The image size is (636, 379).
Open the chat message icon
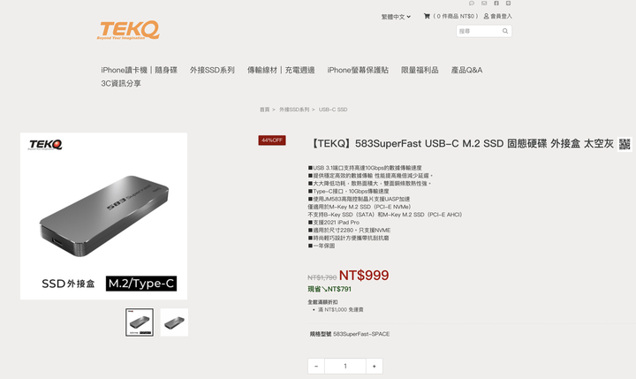tap(472, 4)
